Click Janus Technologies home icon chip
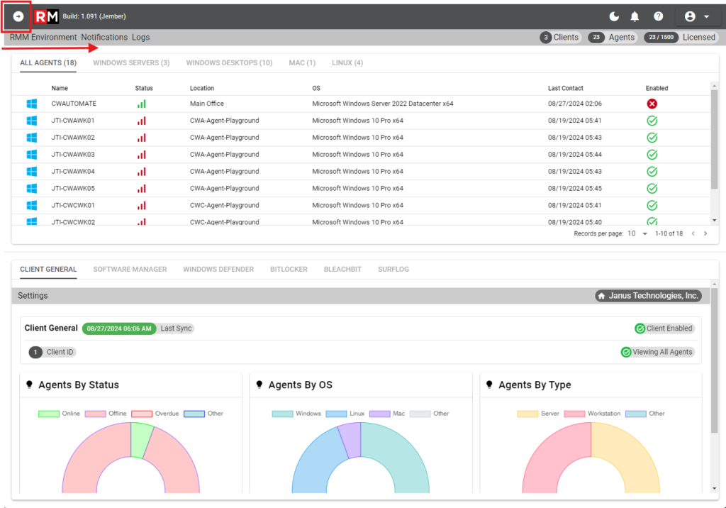Viewport: 726px width, 508px height. click(x=648, y=296)
